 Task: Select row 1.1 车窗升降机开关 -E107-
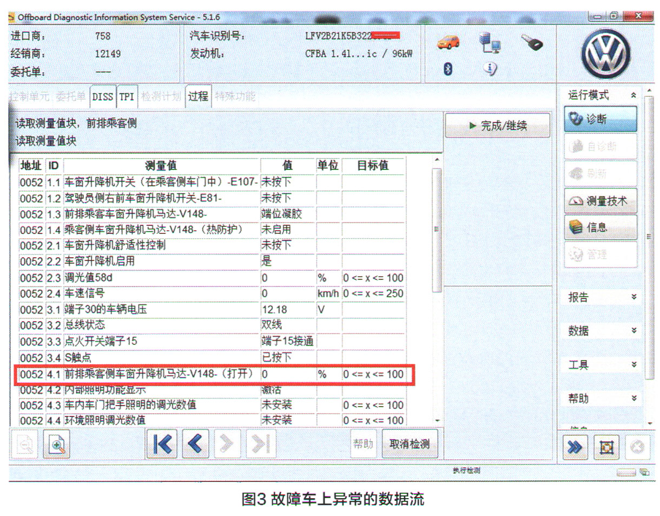click(x=212, y=181)
